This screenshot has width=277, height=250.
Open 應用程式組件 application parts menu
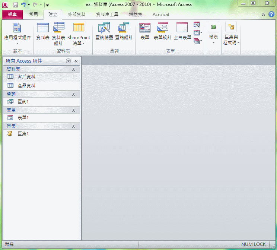click(x=17, y=34)
